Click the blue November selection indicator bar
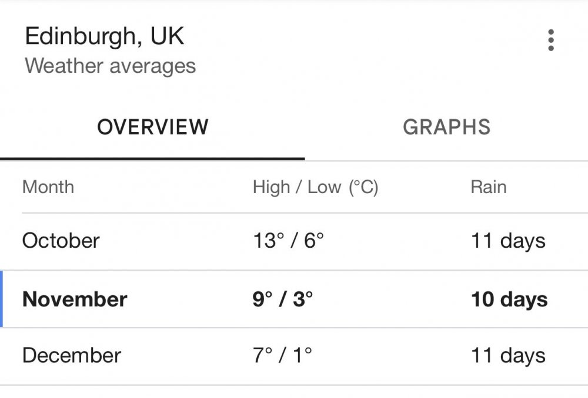Image resolution: width=588 pixels, height=398 pixels. [x=2, y=299]
